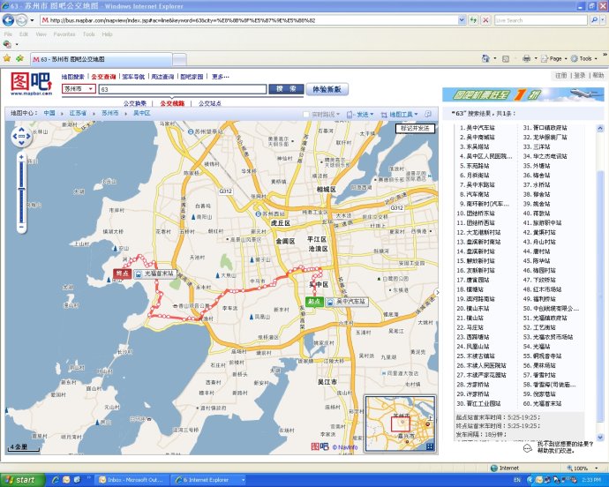Select the 公交换乘 tab
This screenshot has width=609, height=487.
[135, 102]
